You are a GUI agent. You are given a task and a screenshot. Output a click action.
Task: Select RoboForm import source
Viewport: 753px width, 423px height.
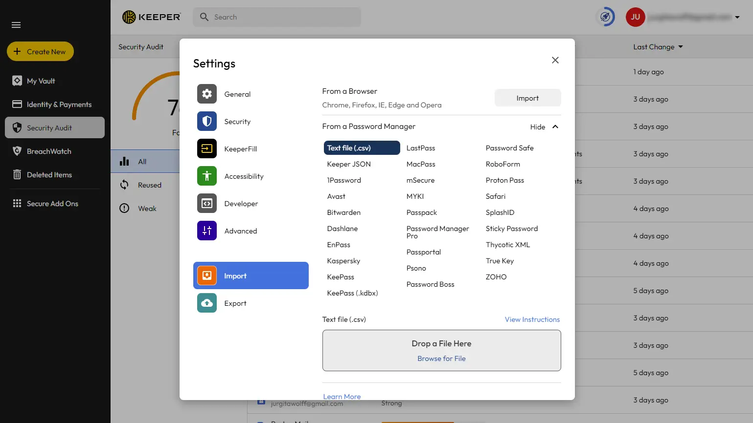[503, 164]
